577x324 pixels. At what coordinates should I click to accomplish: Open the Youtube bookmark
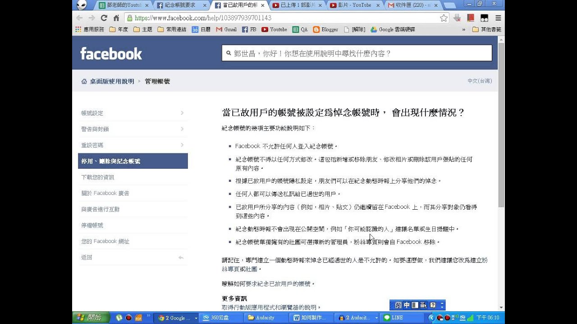click(x=274, y=29)
